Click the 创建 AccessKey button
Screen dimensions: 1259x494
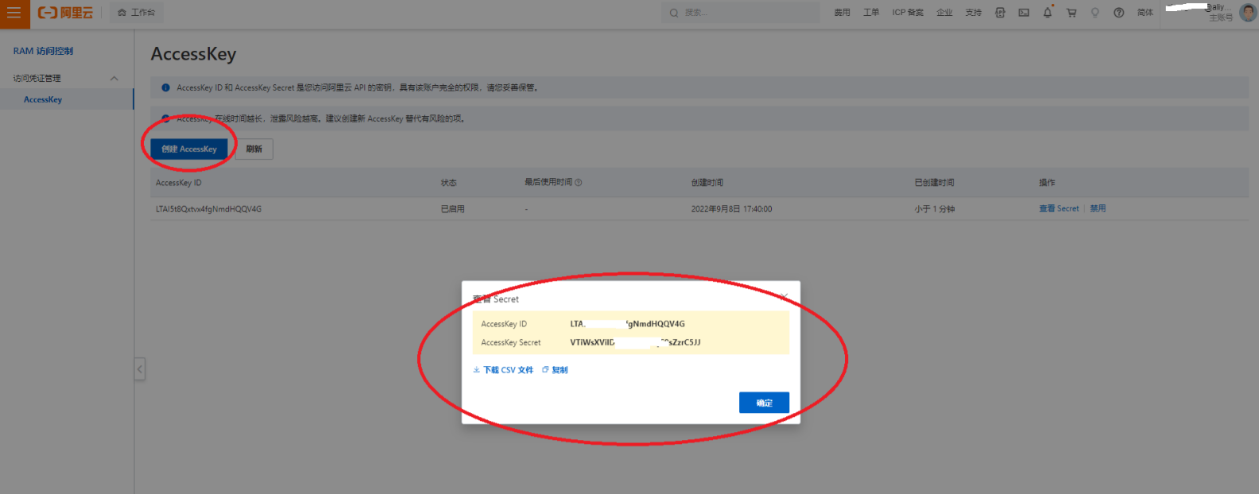click(x=189, y=149)
